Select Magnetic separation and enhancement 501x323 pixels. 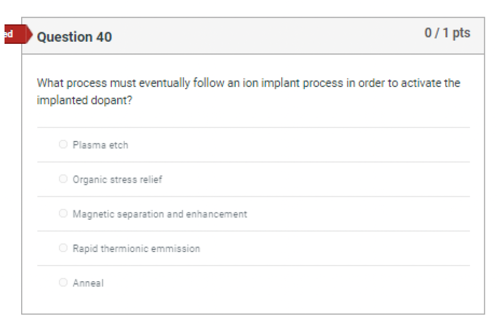point(62,213)
